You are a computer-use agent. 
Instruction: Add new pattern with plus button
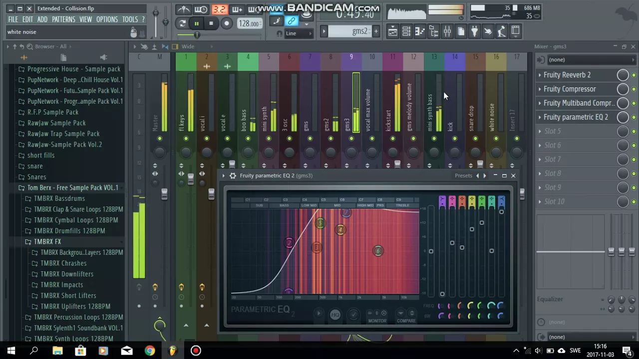(x=376, y=31)
